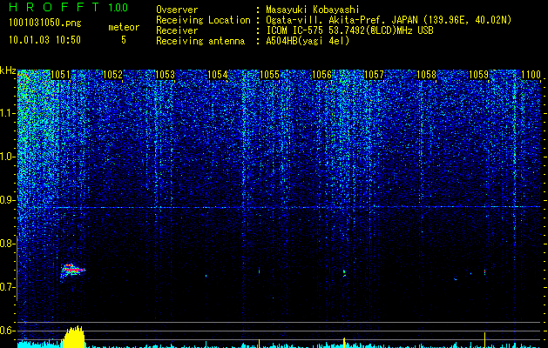Click the 0.9 frequency axis label
548x348 pixels.
(8, 200)
